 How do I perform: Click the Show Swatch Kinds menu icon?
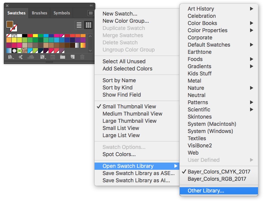[x=43, y=57]
